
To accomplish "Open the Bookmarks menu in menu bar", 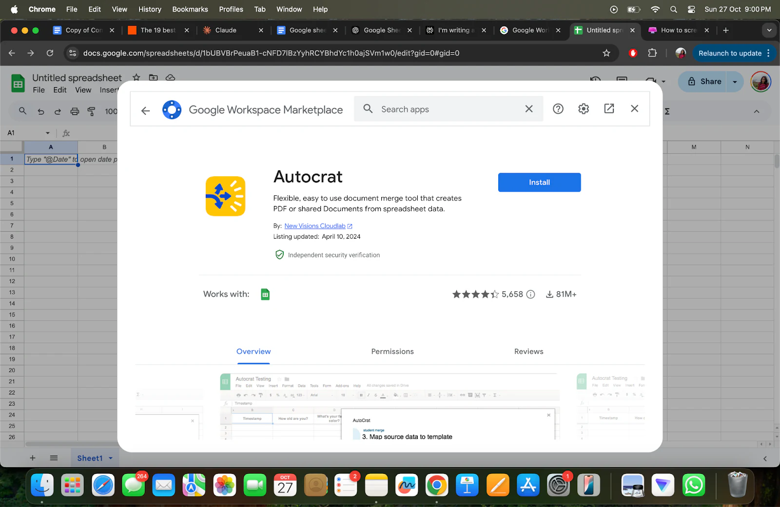I will click(x=190, y=9).
